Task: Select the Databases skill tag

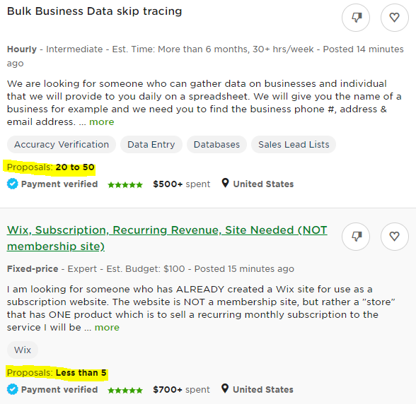Action: tap(216, 144)
